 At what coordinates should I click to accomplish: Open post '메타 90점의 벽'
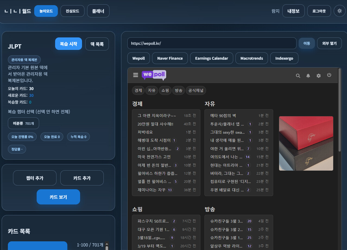(x=223, y=116)
